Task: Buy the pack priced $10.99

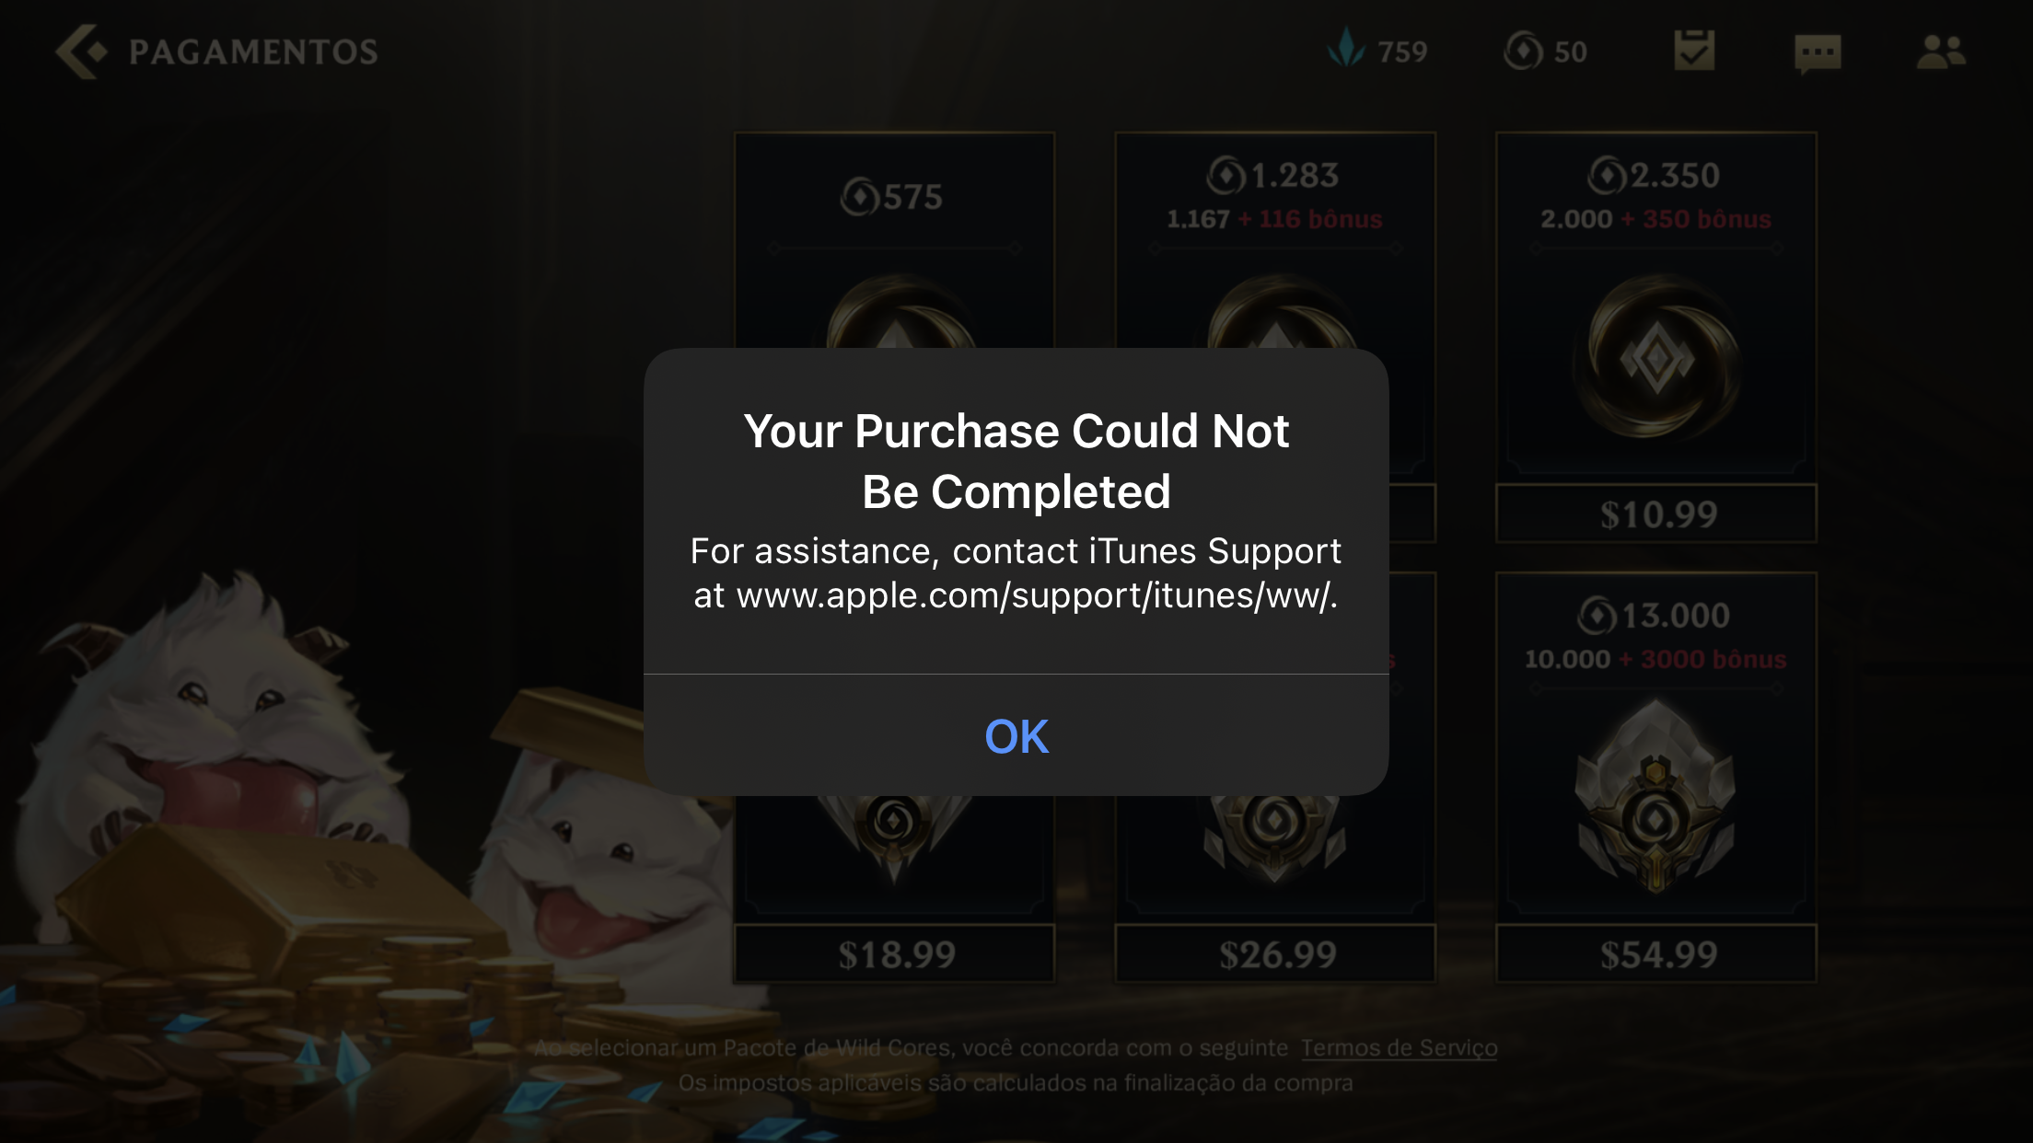Action: (x=1656, y=514)
